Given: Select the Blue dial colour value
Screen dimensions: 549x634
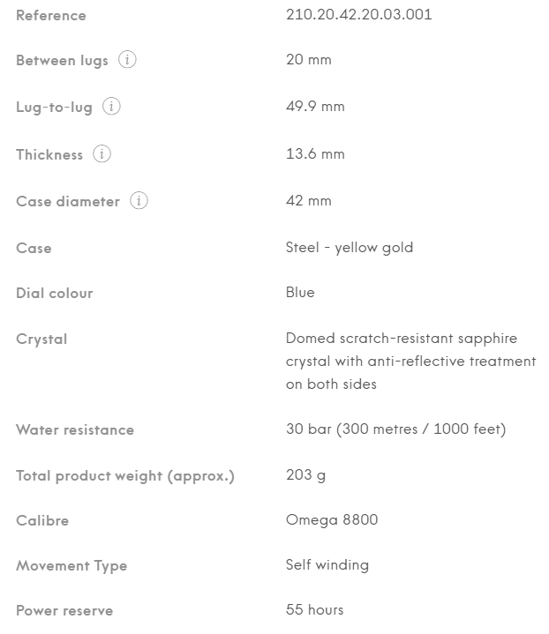Looking at the screenshot, I should click(x=300, y=293).
